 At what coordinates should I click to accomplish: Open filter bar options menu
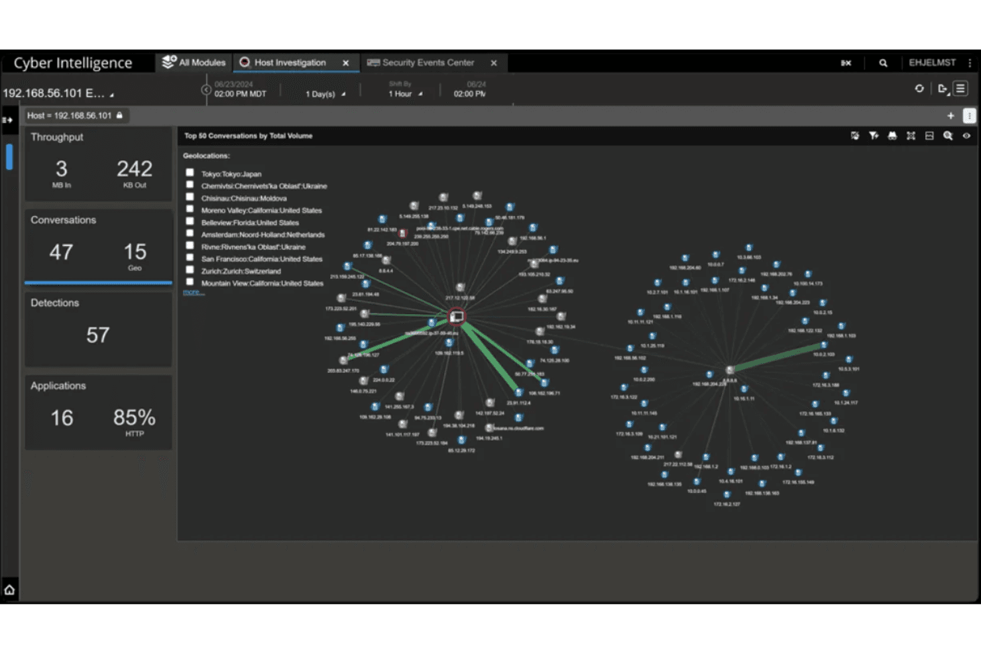click(x=969, y=115)
